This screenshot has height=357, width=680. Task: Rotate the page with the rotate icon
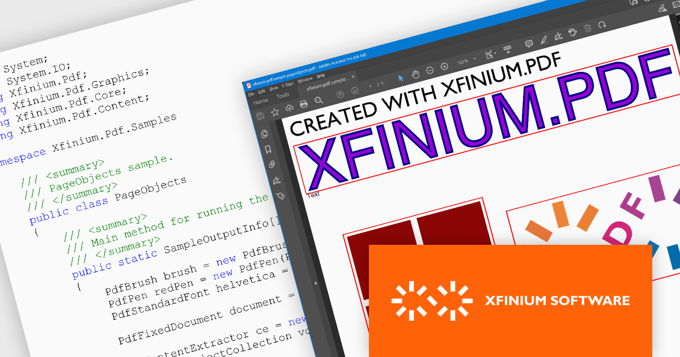pos(602,25)
